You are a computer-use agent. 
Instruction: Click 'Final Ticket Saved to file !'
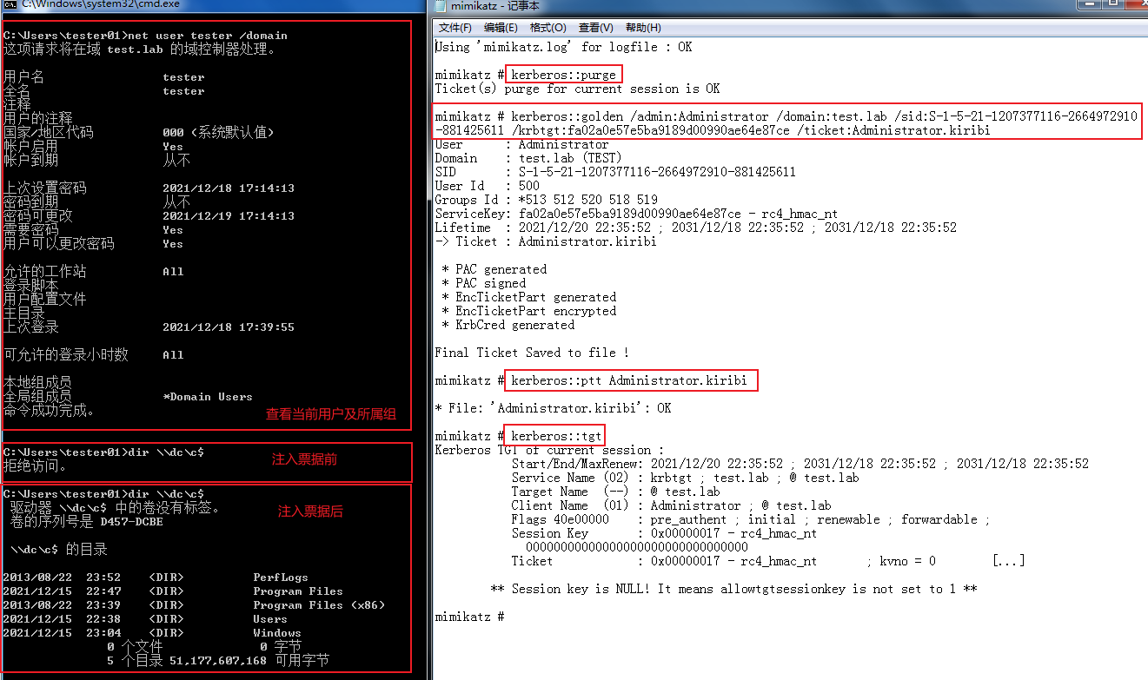coord(532,353)
